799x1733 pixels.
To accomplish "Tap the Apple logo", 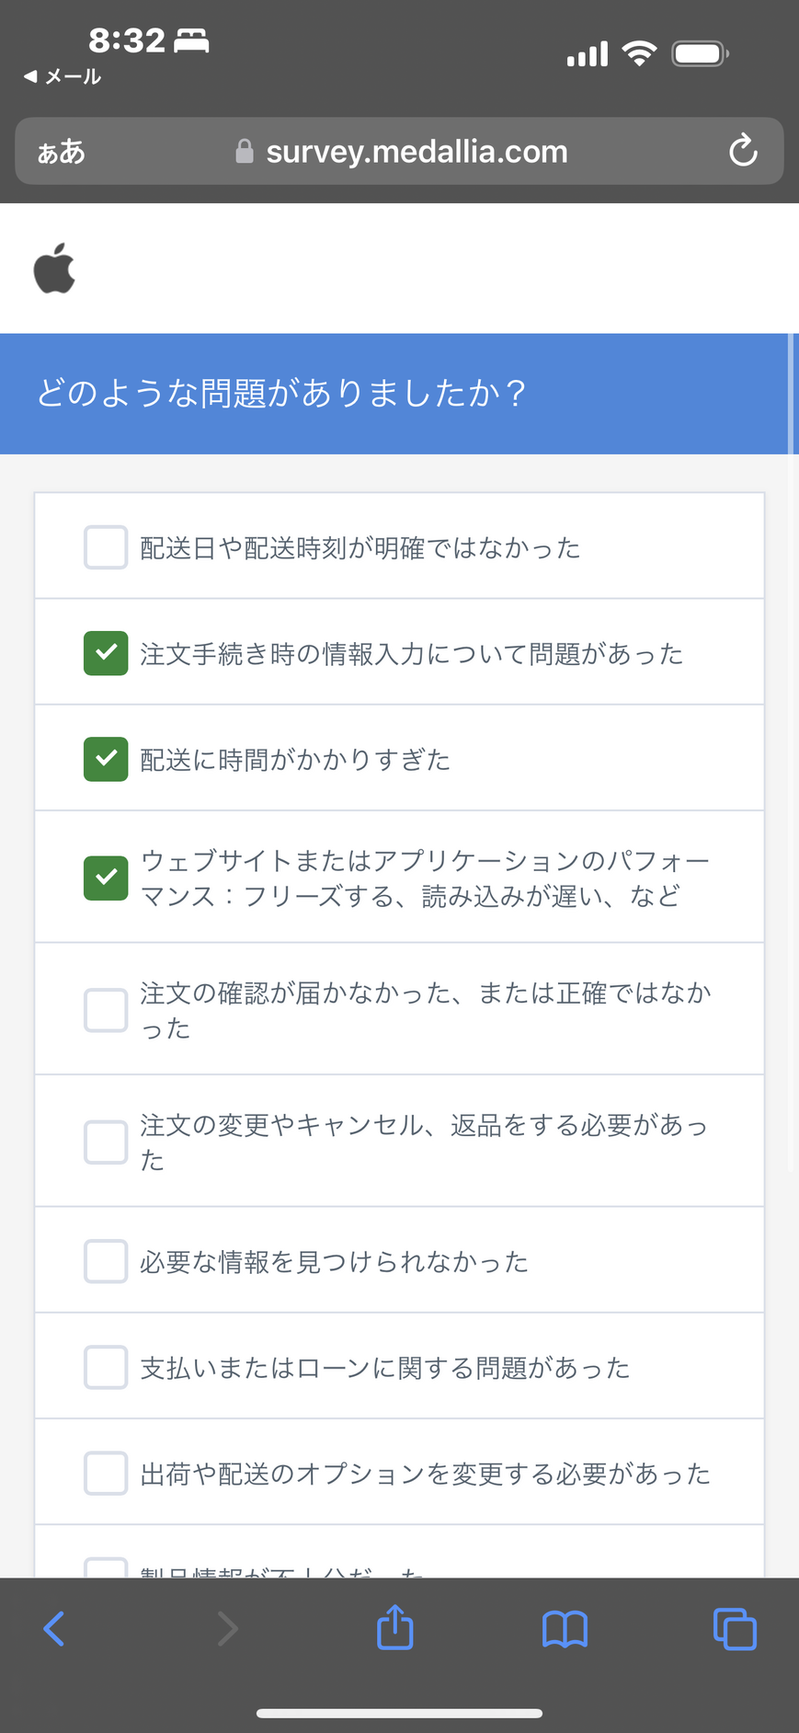I will [54, 269].
